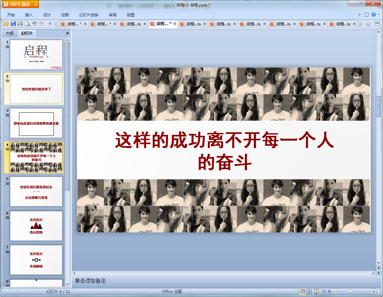Collapse the ribbon with the chevron arrow
383x297 pixels.
[x=360, y=15]
